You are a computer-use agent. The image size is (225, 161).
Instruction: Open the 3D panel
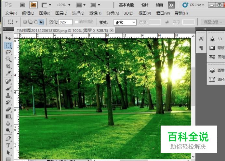point(216,39)
